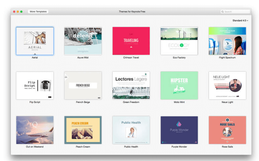Pick the Eco Factory theme thumbnail
The image size is (259, 161).
[179, 41]
